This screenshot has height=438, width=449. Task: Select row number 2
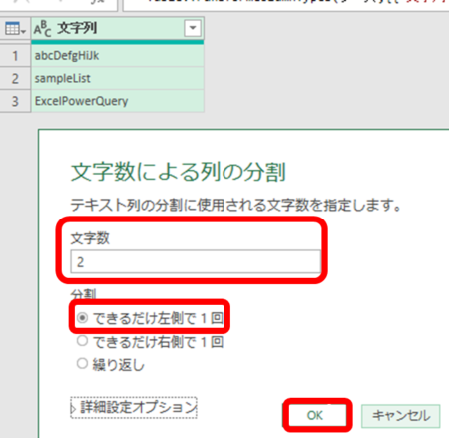tap(15, 78)
